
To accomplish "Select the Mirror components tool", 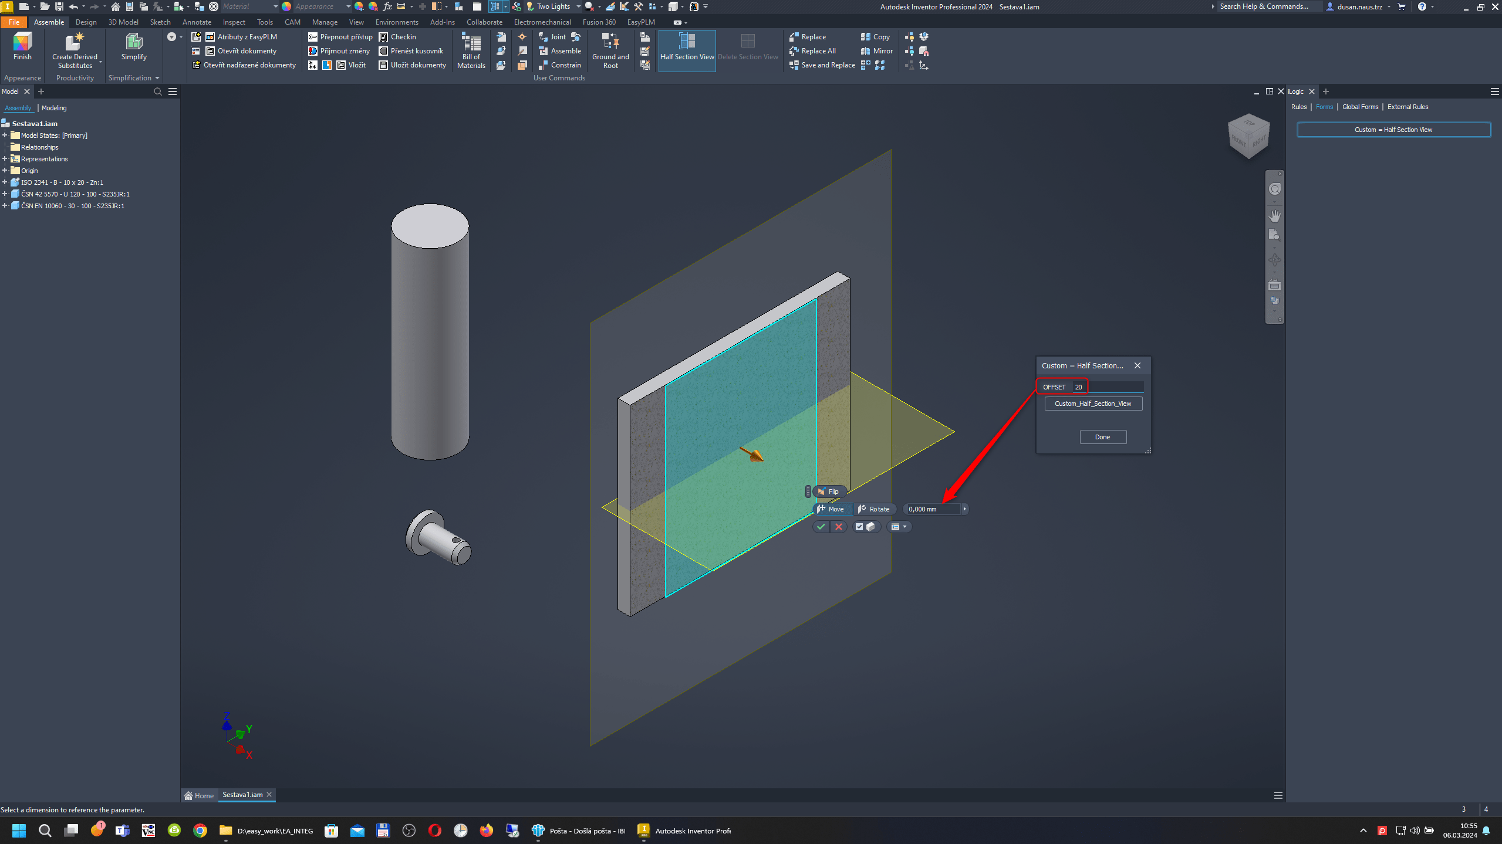I will (876, 51).
